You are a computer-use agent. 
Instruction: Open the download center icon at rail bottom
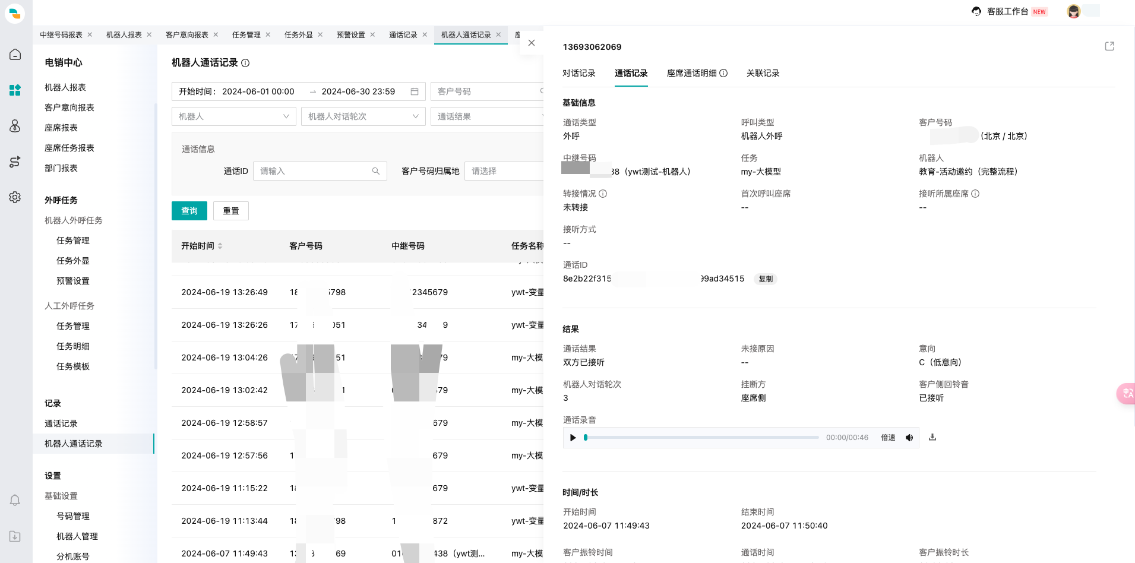point(15,536)
